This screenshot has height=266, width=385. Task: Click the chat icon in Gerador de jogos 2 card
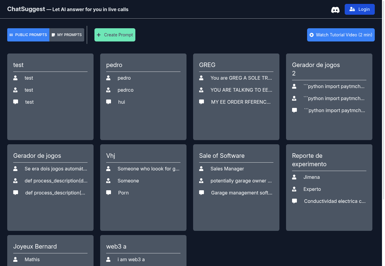(x=294, y=111)
